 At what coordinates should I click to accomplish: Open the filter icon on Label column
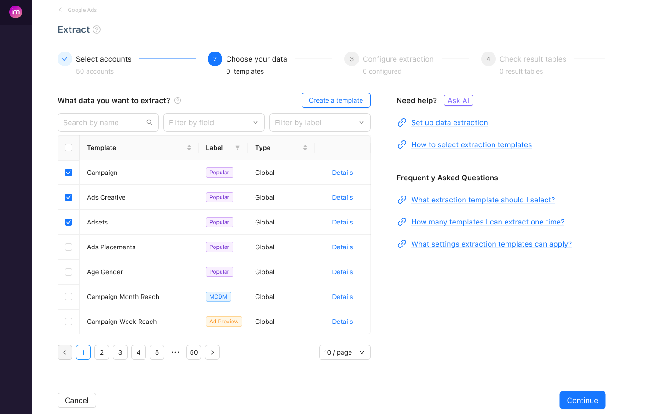pos(238,147)
